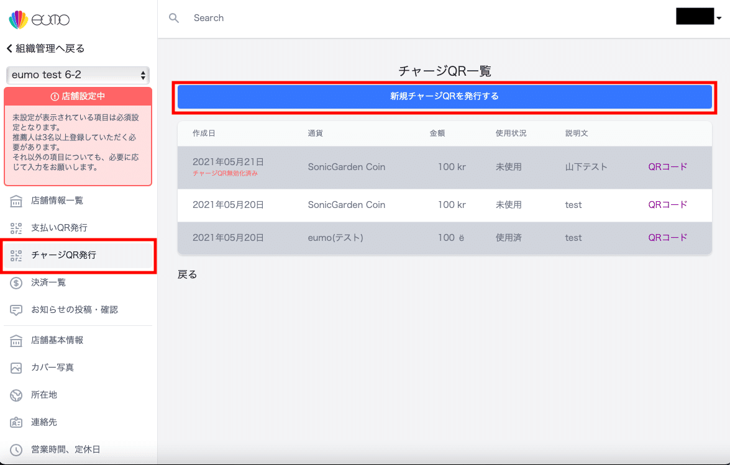
Task: Click 新規チャージQRを発行する button
Action: pos(445,97)
